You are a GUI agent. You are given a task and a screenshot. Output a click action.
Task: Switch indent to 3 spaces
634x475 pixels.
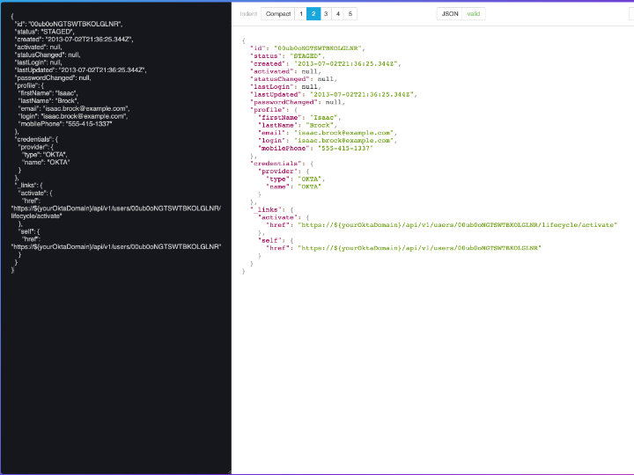tap(326, 14)
